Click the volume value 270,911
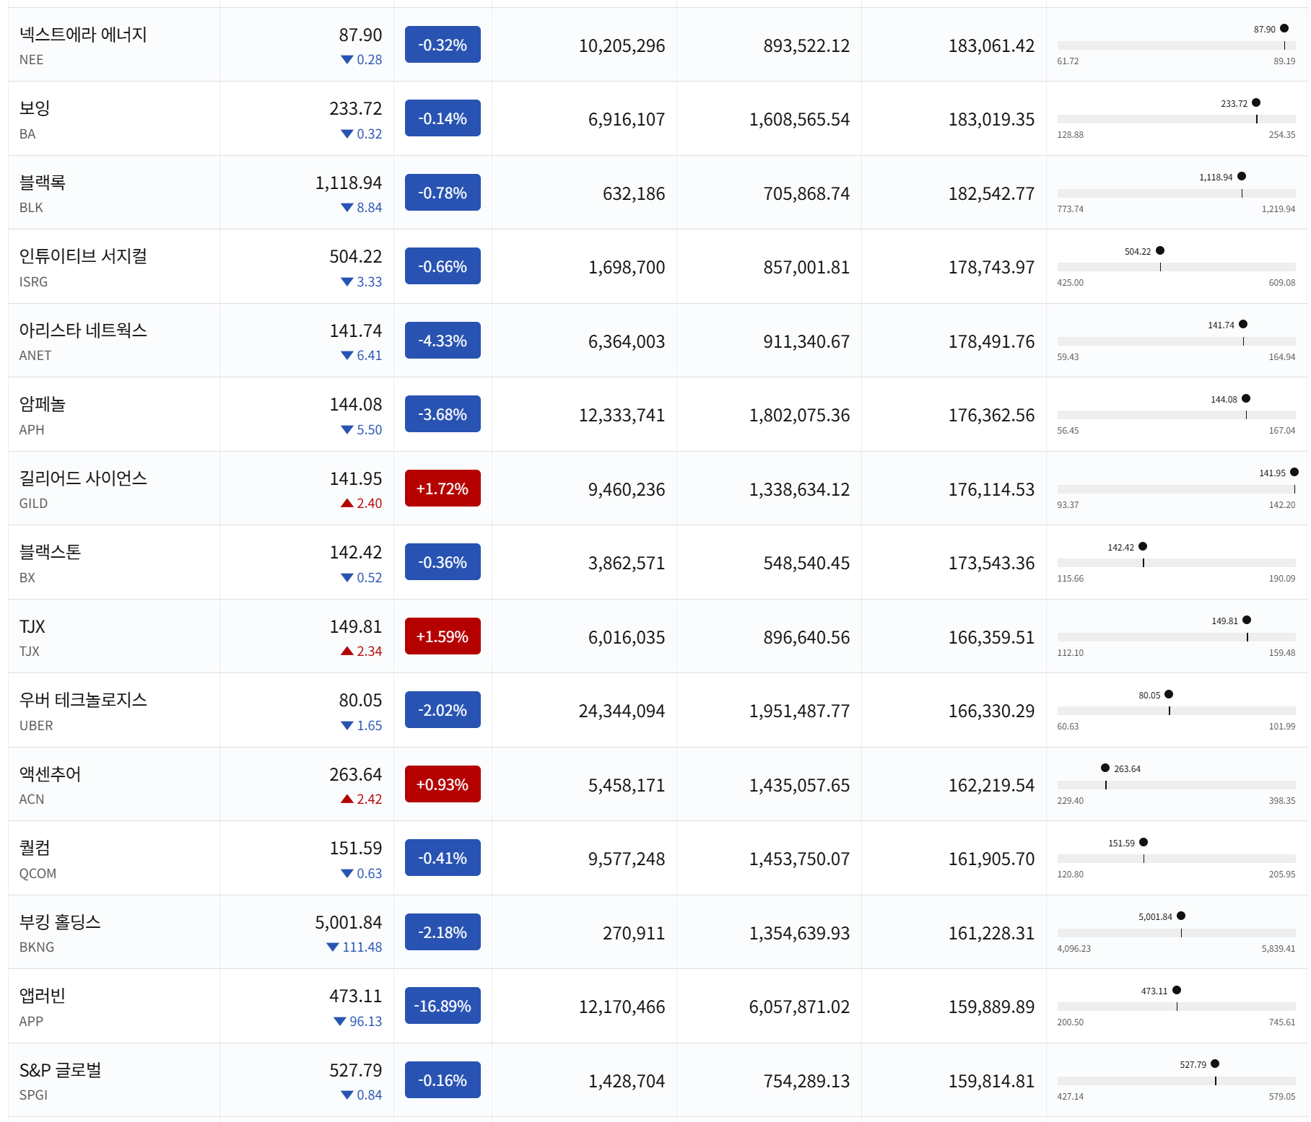This screenshot has width=1311, height=1122. tap(634, 933)
